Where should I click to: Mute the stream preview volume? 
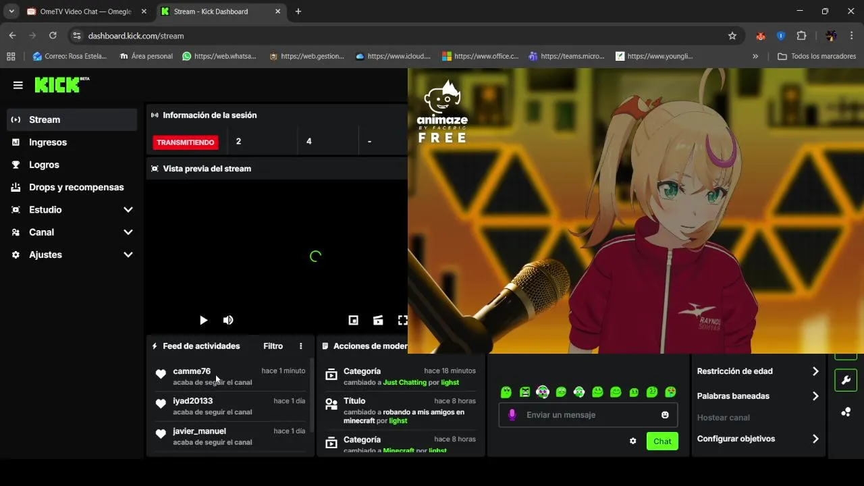[228, 320]
